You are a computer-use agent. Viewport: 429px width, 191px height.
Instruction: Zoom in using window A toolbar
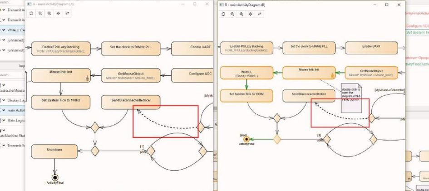pos(49,13)
